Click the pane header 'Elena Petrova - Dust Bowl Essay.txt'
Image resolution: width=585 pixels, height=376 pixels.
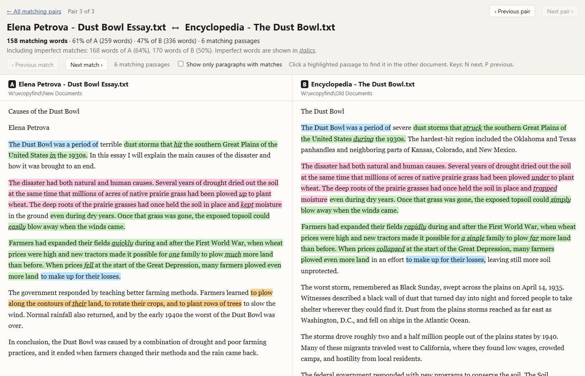tap(74, 84)
